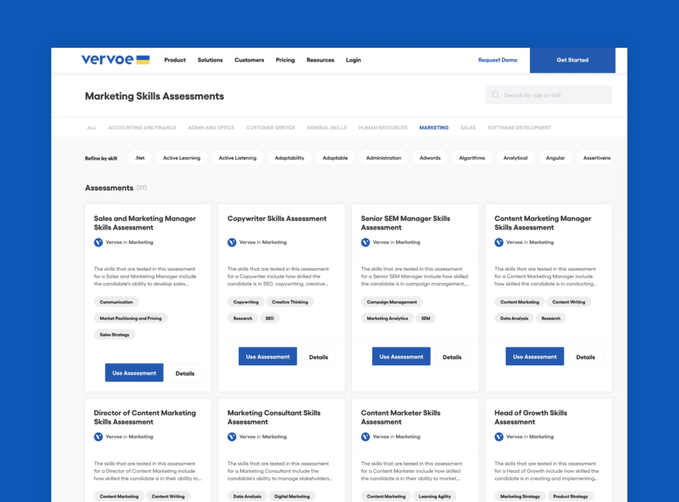679x502 pixels.
Task: Click Vervoe avatar on Content Marketing Manager card
Action: (499, 242)
